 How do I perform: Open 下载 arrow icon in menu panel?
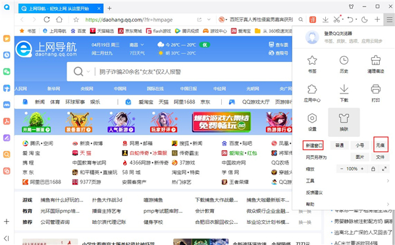(344, 89)
